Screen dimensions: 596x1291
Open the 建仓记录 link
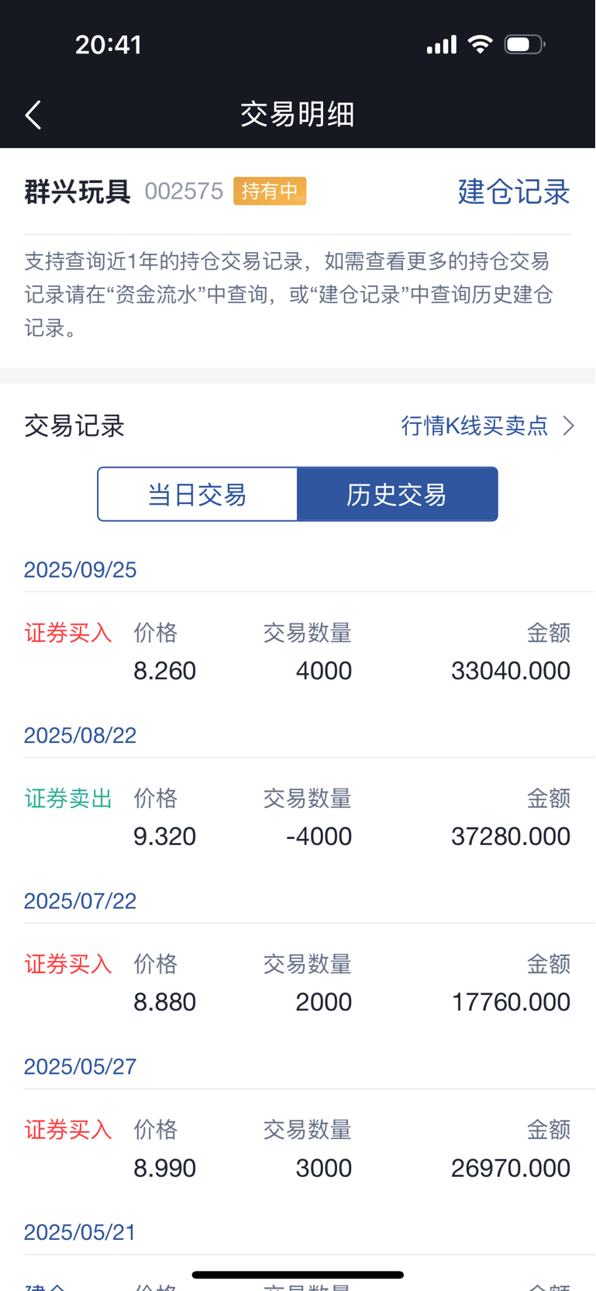(x=514, y=192)
